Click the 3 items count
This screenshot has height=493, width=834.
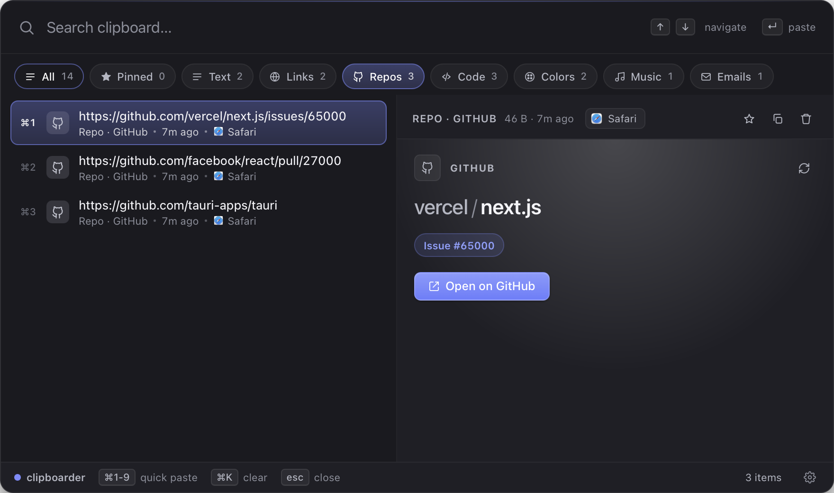763,477
